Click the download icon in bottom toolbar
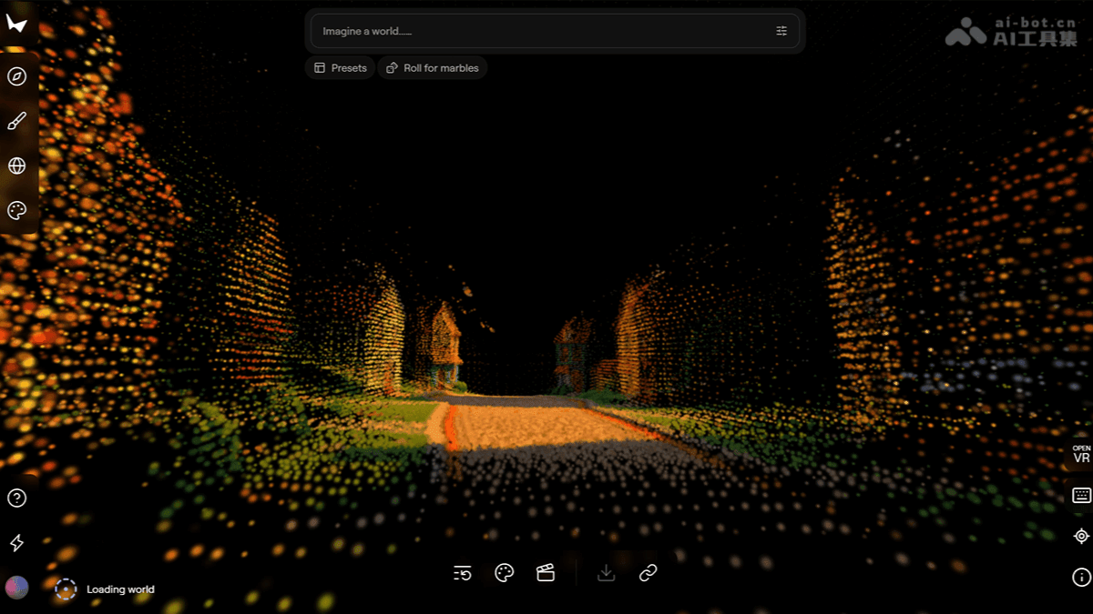Image resolution: width=1093 pixels, height=614 pixels. click(607, 573)
